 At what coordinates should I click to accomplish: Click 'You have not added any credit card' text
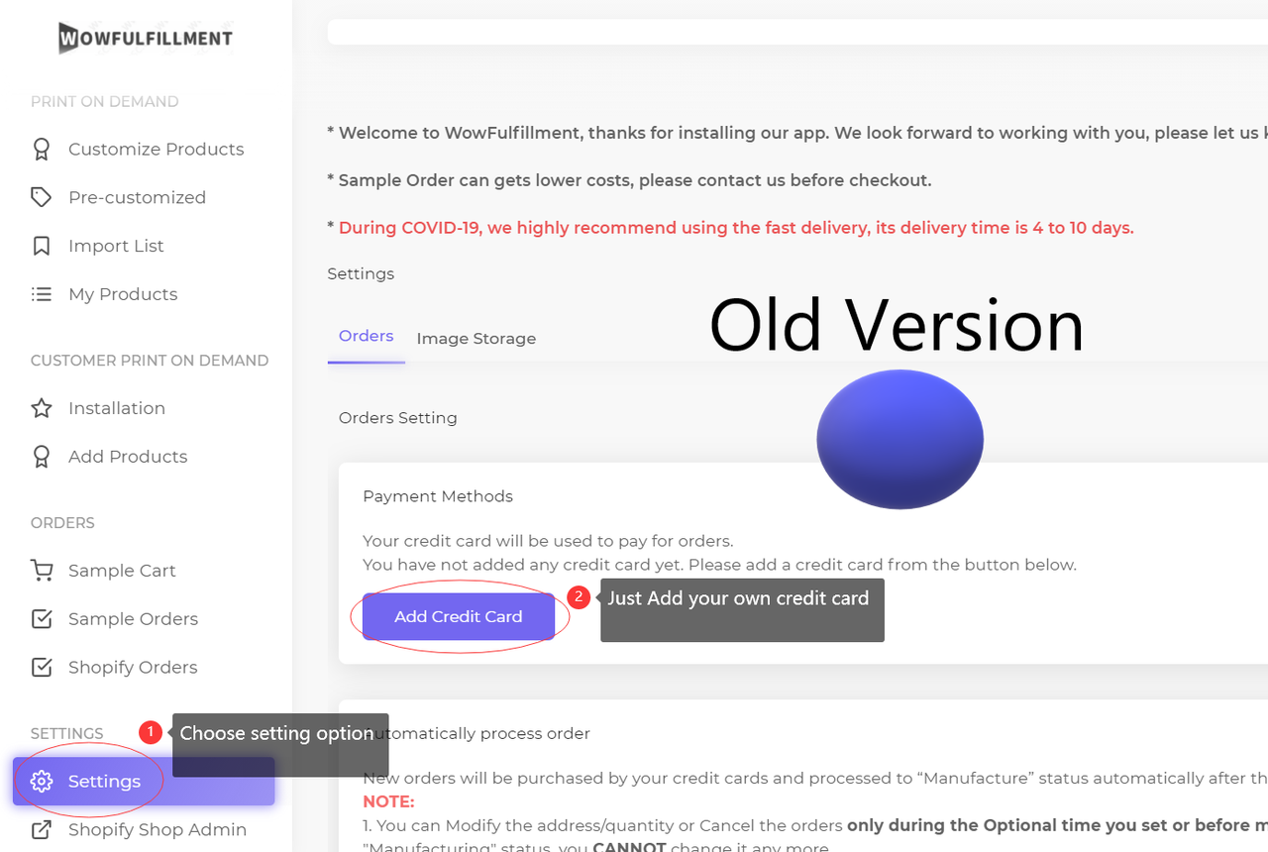(x=719, y=565)
